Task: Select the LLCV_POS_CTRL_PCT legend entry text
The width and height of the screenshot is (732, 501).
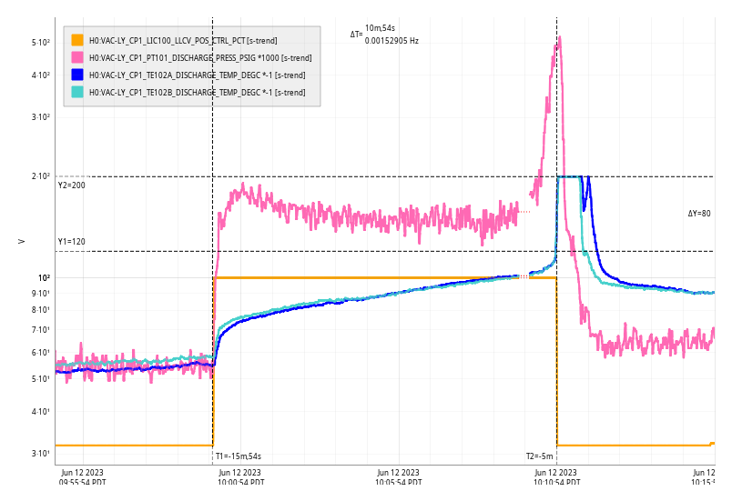Action: [183, 40]
